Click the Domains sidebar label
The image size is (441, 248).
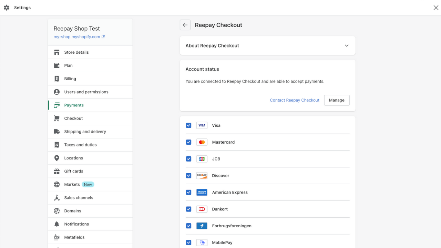point(73,211)
